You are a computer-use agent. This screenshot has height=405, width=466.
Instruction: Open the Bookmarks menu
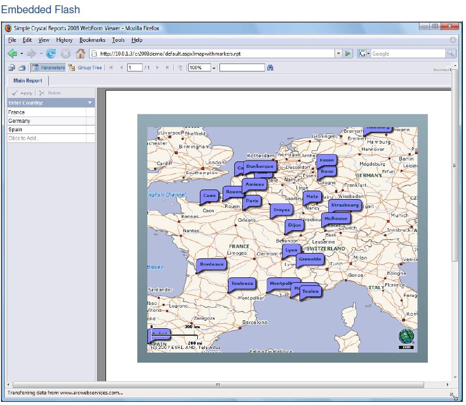(x=92, y=40)
